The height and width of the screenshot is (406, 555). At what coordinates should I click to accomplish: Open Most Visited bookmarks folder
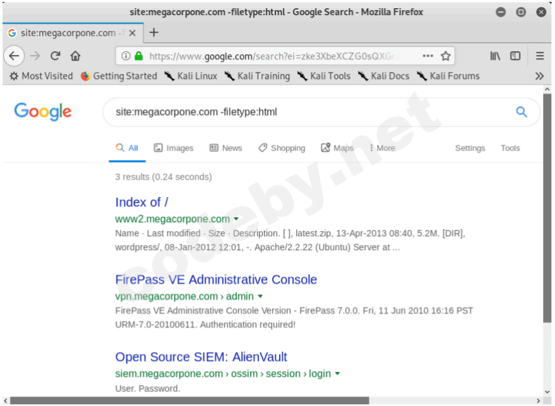42,76
